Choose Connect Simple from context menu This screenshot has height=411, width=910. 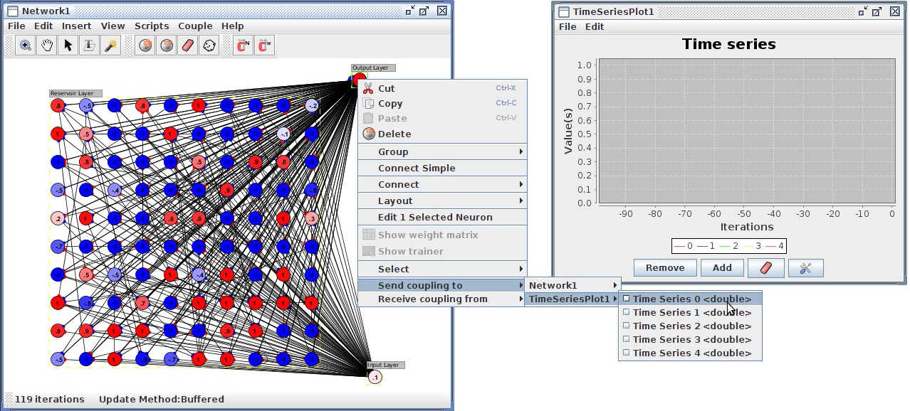click(417, 169)
